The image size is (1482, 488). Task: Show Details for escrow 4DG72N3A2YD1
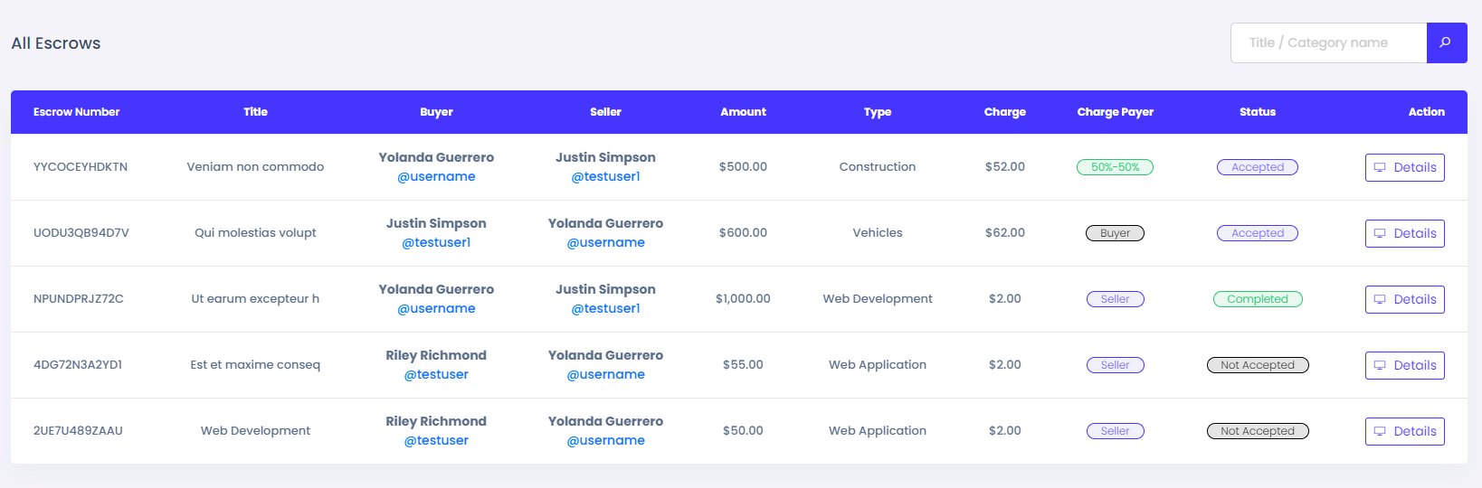pos(1404,365)
